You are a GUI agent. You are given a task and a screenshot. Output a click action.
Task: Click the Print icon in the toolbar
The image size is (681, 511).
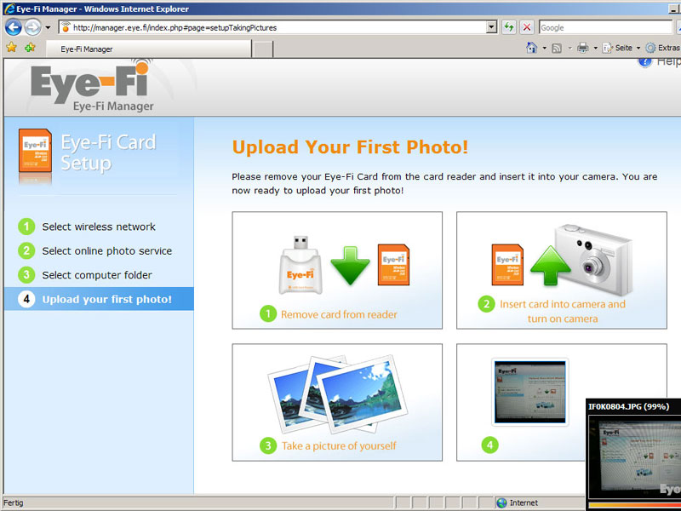pyautogui.click(x=583, y=48)
